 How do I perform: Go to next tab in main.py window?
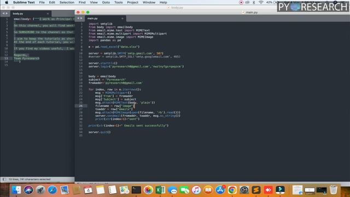click(x=81, y=18)
